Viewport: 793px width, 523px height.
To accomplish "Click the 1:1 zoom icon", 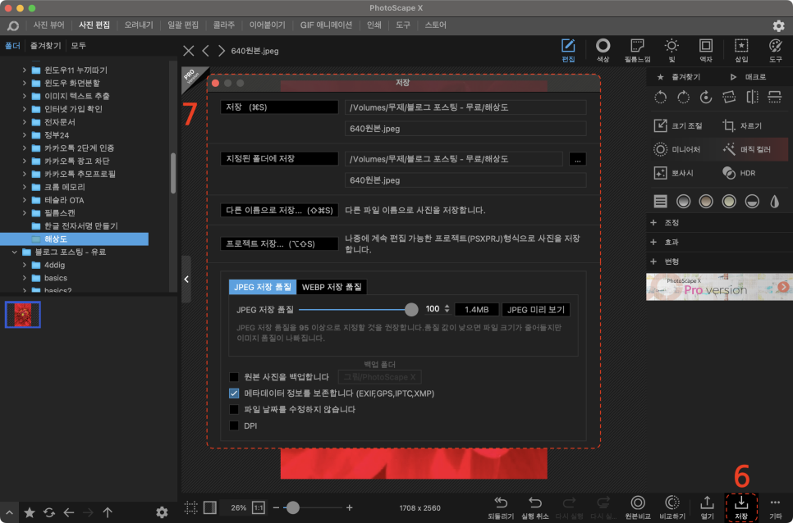I will (259, 508).
